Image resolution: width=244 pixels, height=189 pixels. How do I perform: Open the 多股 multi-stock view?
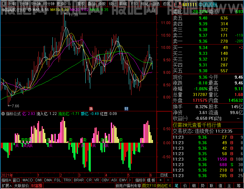(102, 4)
